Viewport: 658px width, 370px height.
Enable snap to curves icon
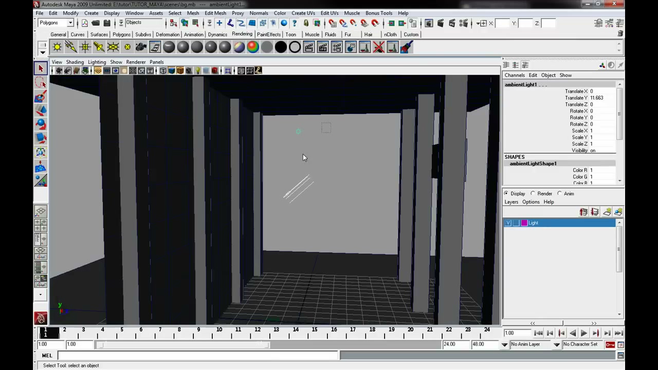(x=343, y=23)
